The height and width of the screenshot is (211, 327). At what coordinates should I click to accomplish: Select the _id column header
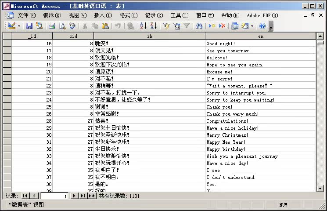coord(32,36)
